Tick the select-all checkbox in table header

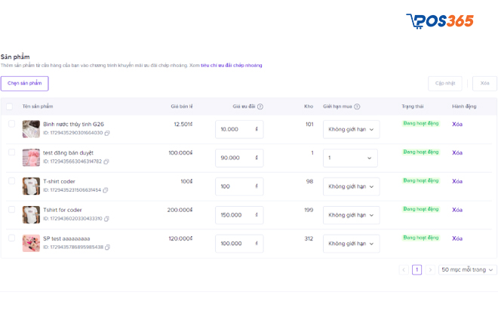pyautogui.click(x=9, y=106)
